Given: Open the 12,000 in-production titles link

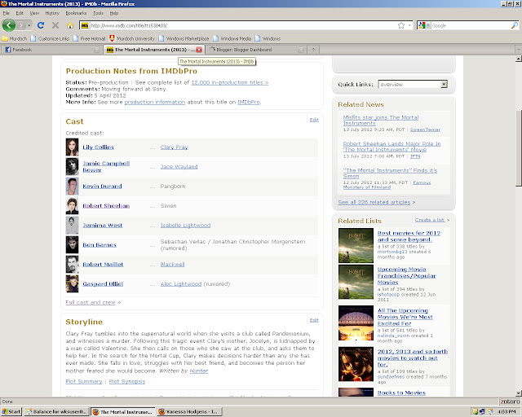Looking at the screenshot, I should point(230,82).
